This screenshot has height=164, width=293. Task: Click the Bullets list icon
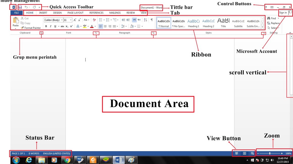[101, 20]
